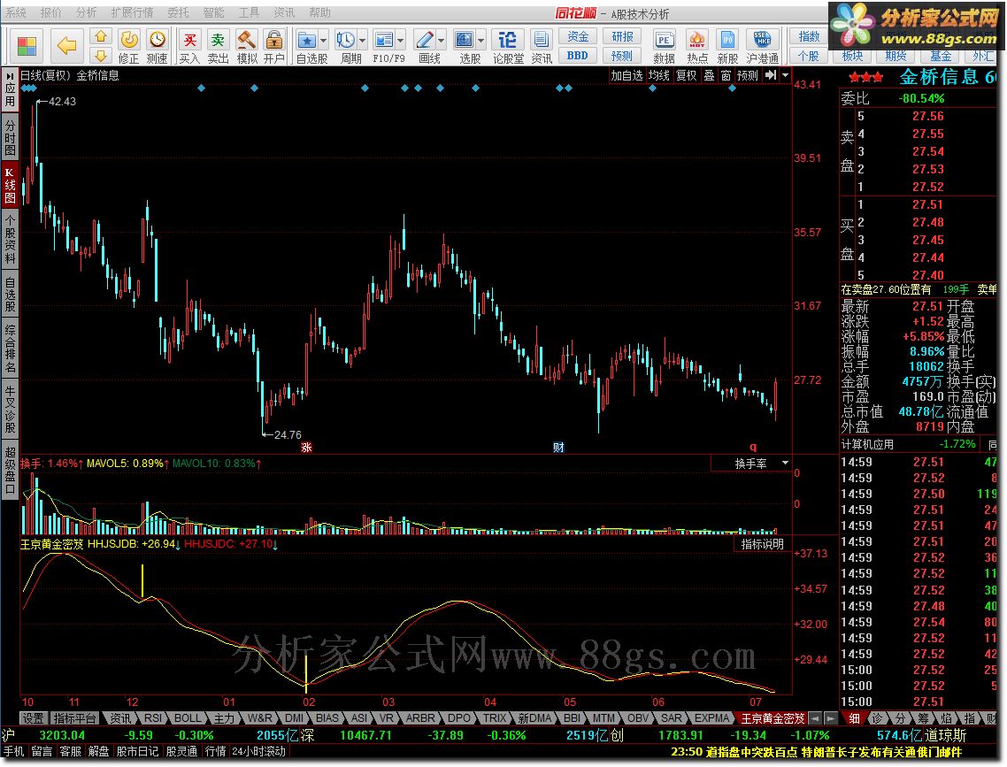Viewport: 1007px width, 767px height.
Task: Click the 数据 PE data icon
Action: [x=664, y=40]
